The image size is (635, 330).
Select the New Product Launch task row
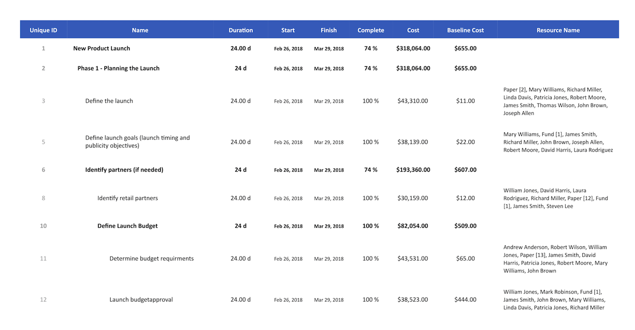pos(102,48)
